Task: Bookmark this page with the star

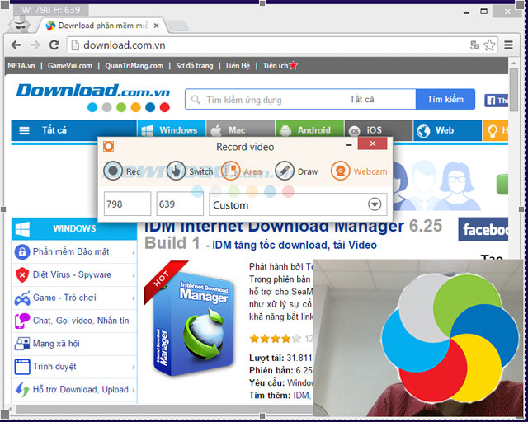Action: (489, 45)
